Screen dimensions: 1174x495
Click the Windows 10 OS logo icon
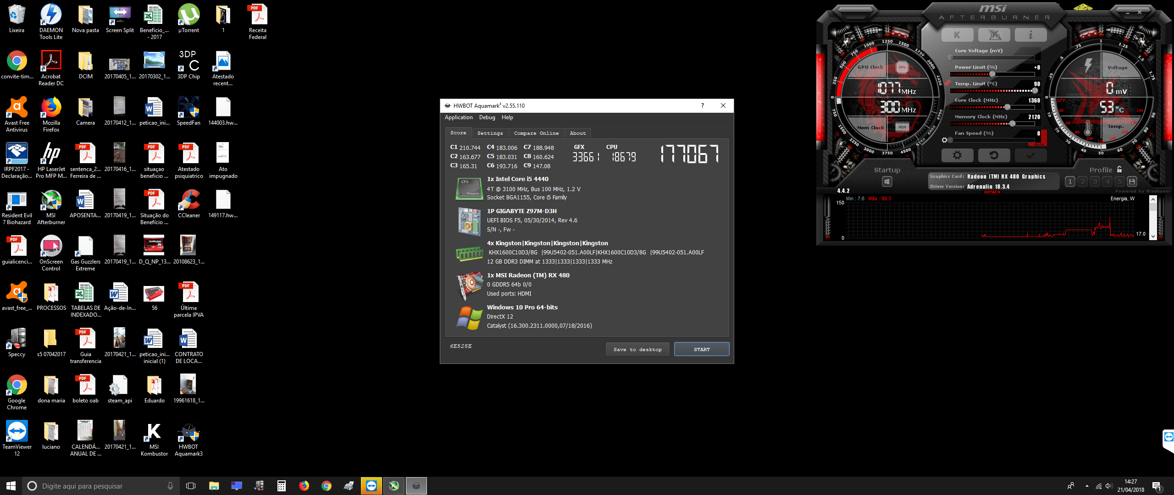pos(469,318)
